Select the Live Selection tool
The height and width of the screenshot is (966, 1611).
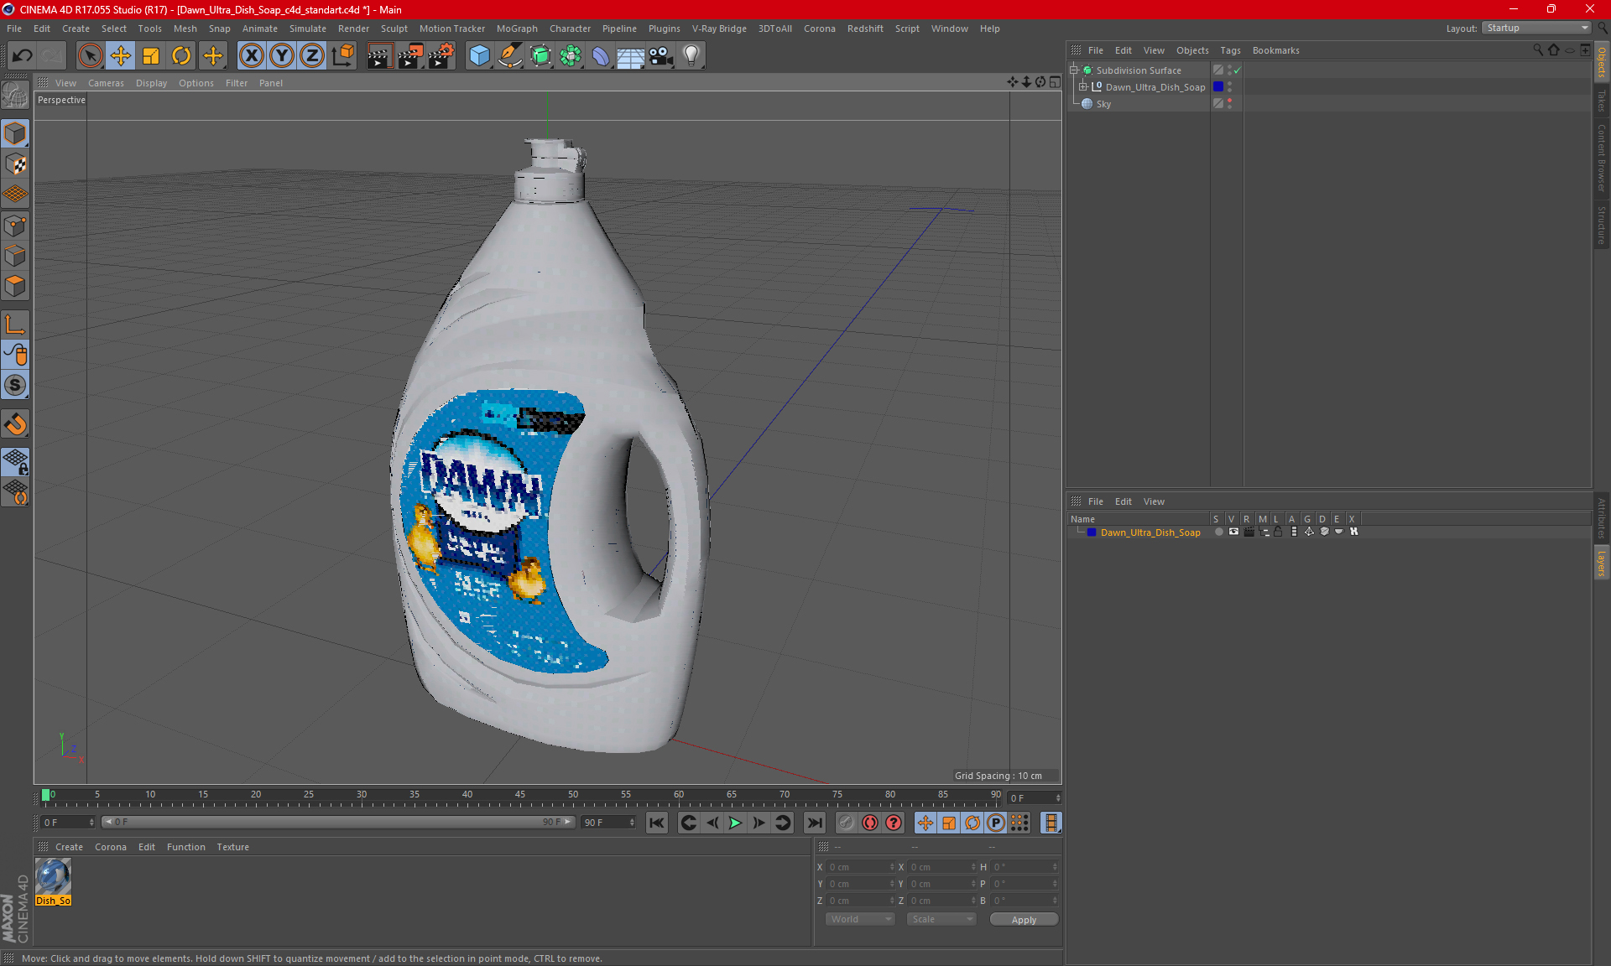point(90,56)
